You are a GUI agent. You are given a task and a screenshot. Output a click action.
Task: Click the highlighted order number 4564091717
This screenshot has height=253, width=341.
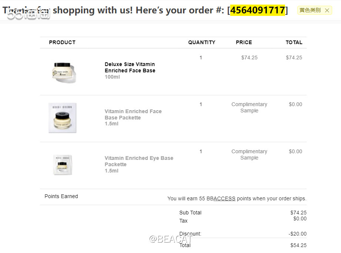click(x=258, y=10)
